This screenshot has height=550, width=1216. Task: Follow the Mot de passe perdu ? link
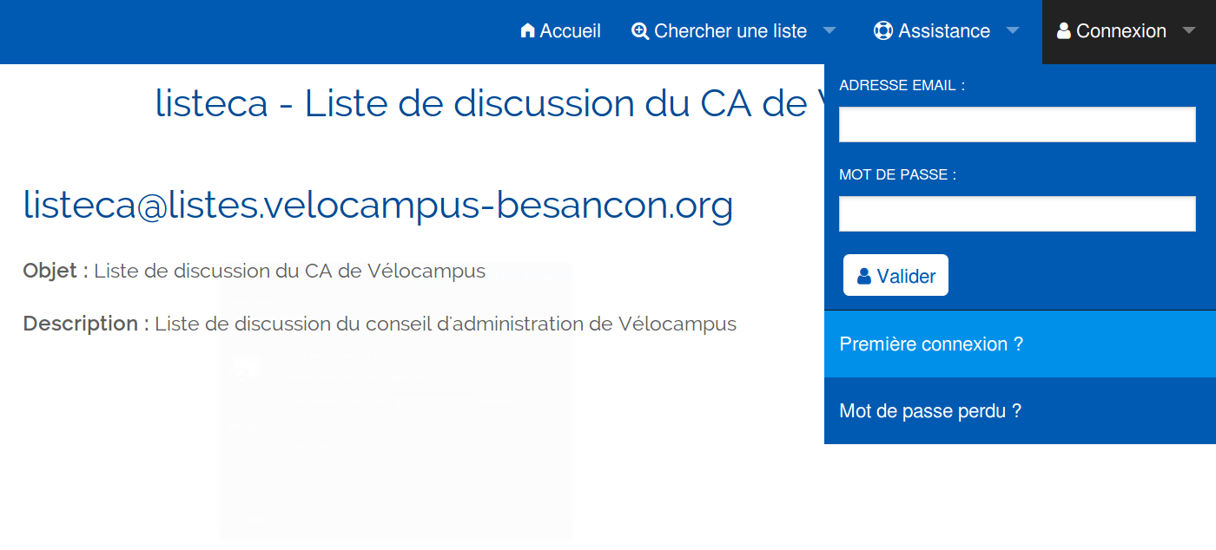[x=930, y=411]
